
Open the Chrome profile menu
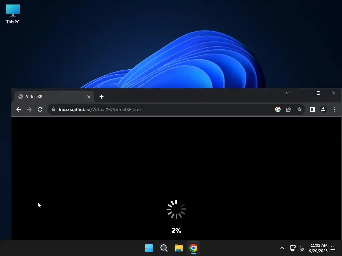[323, 109]
